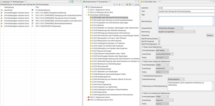Open Auswirkung 'begrenzt' dropdown
Viewport: 215px width, 106px height.
point(164,100)
